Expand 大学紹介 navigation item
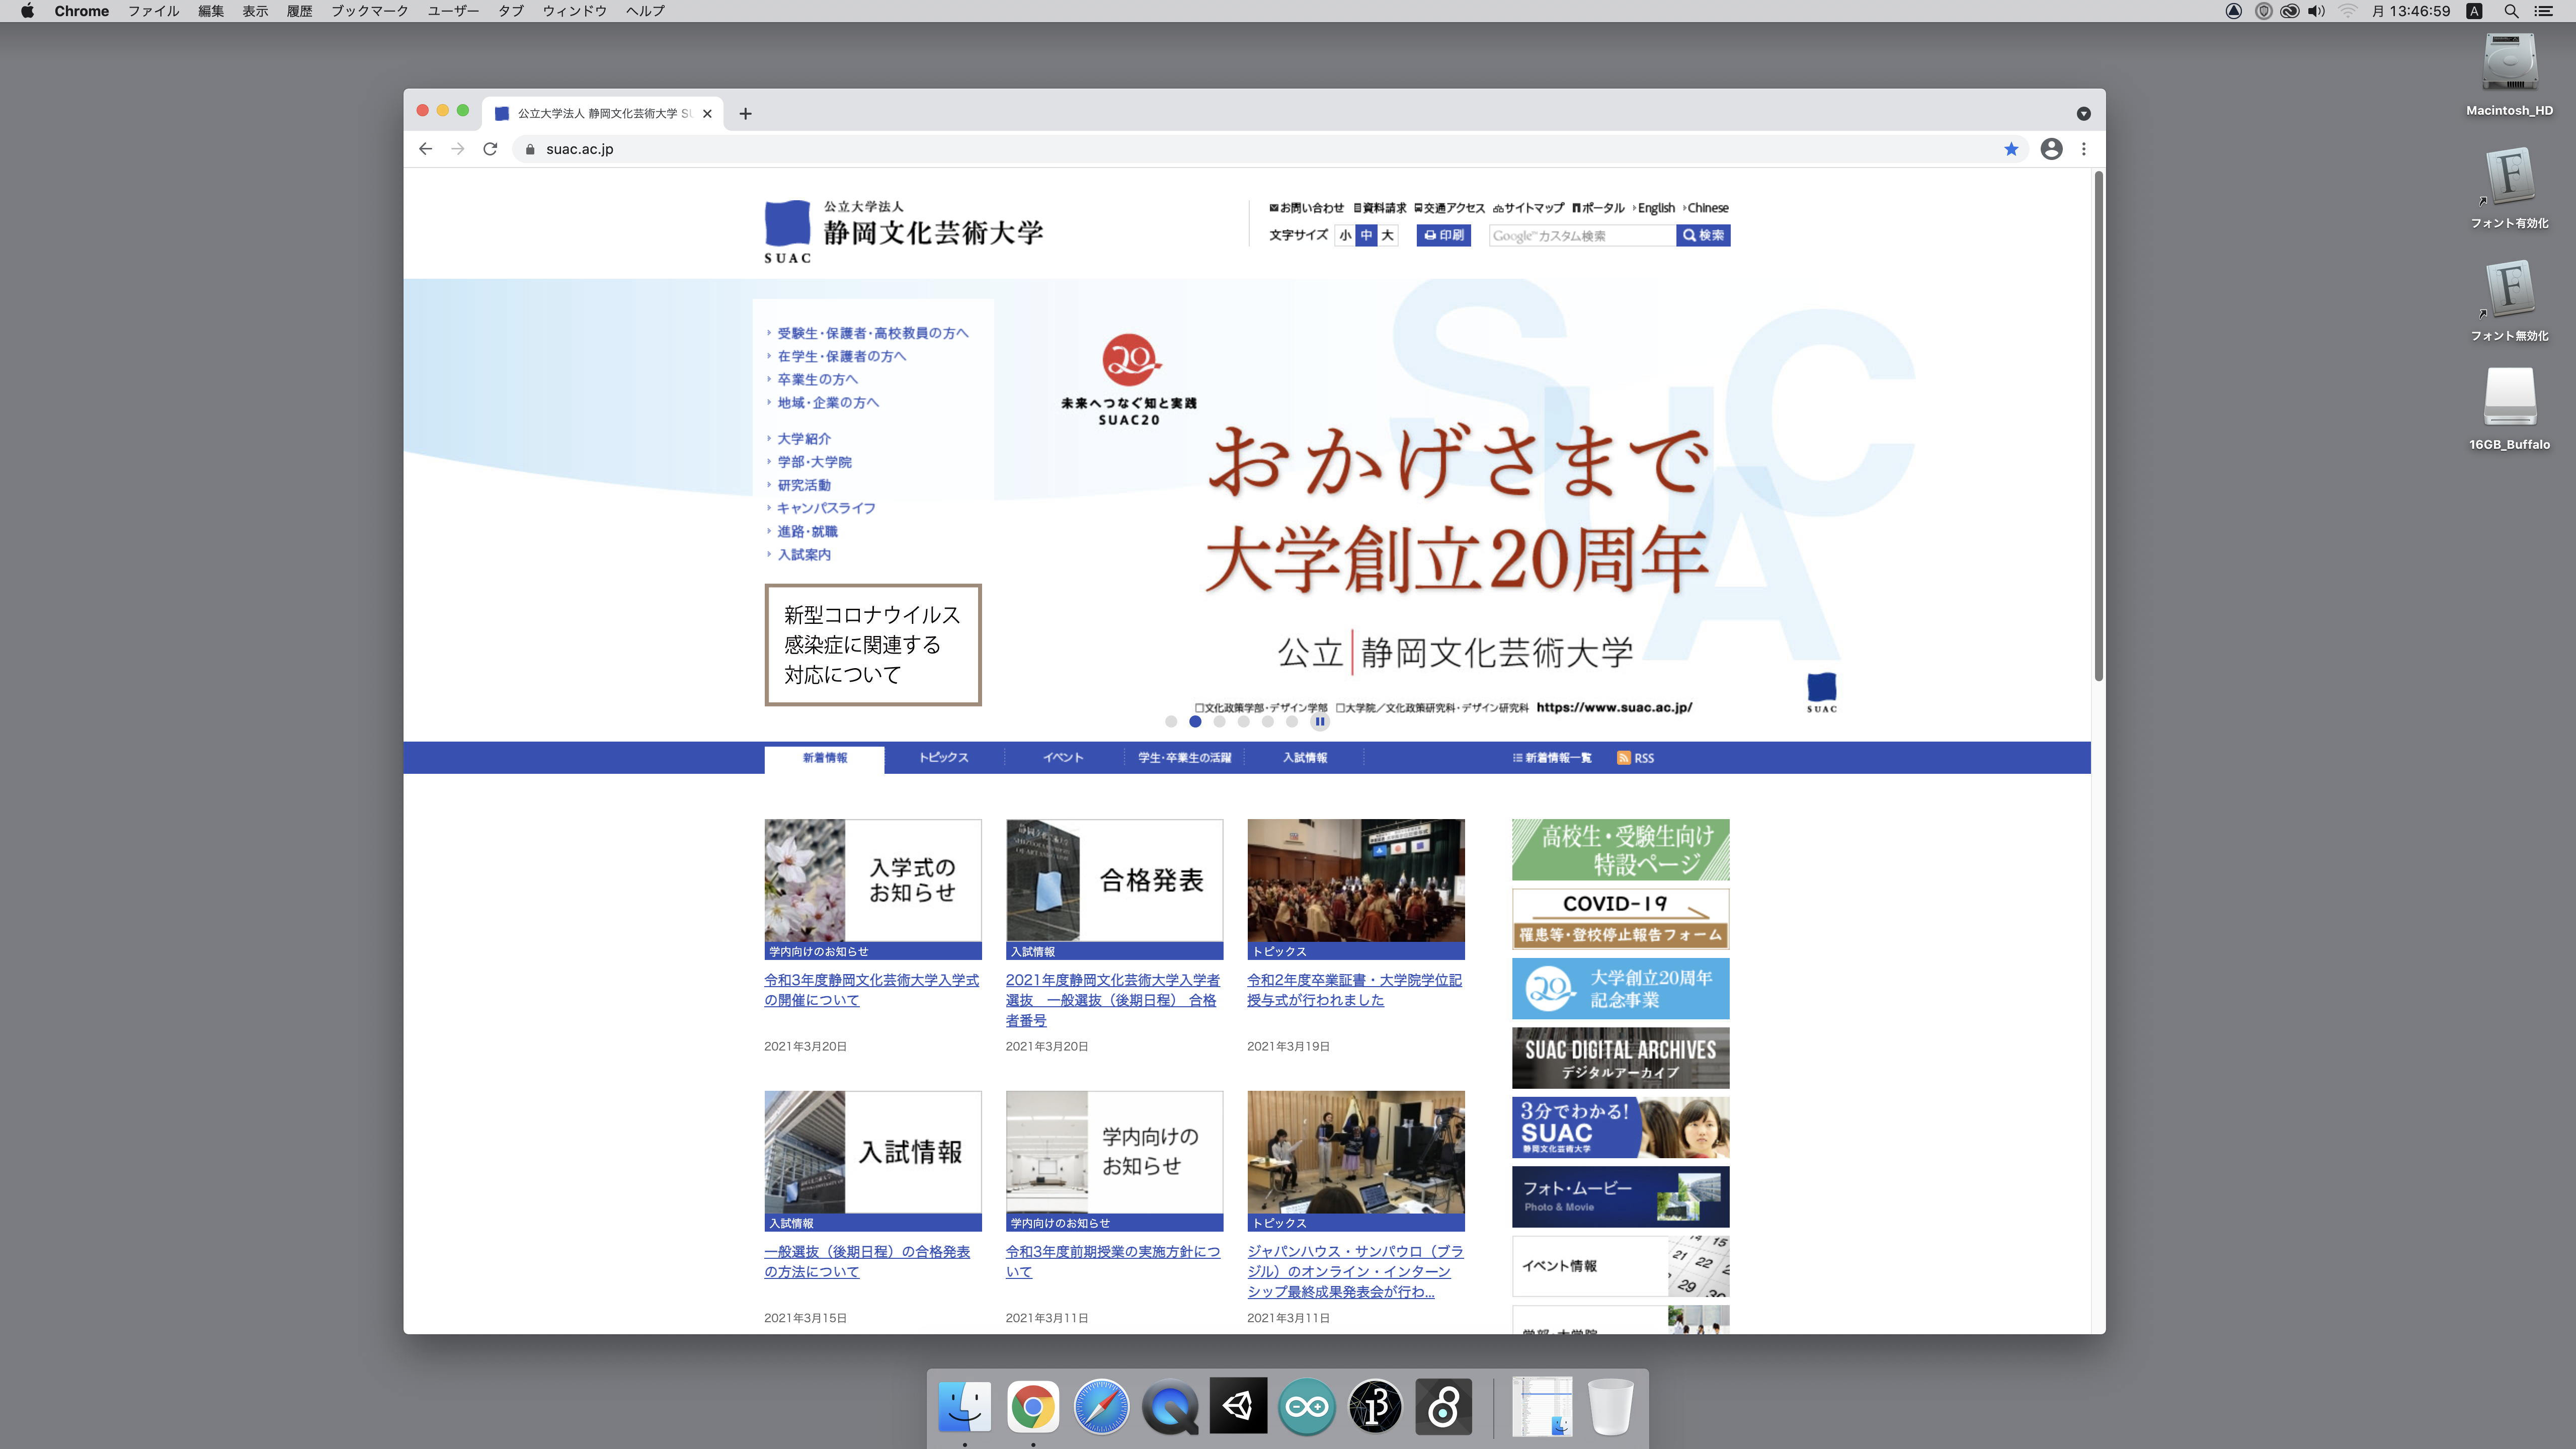Screen dimensions: 2576x1449 click(x=804, y=439)
